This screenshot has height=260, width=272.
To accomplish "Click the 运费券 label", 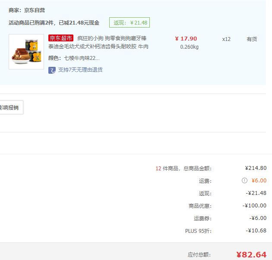I will tap(202, 219).
